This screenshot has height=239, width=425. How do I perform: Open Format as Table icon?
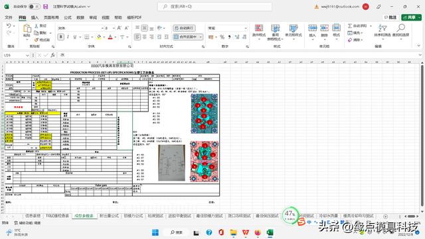[x=276, y=28]
